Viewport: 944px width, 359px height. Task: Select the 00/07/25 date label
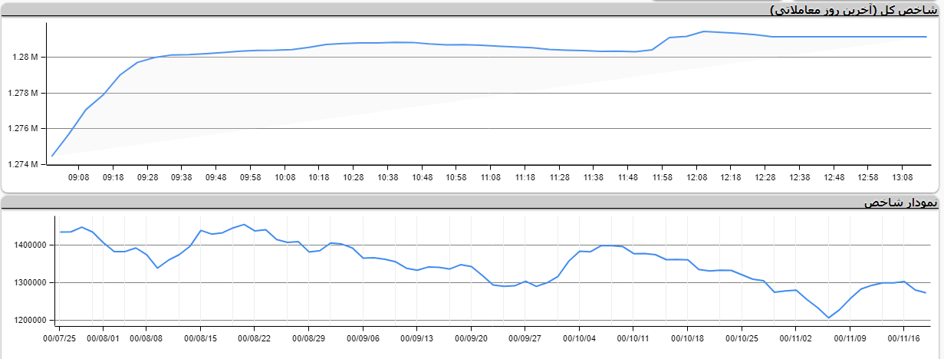click(60, 338)
